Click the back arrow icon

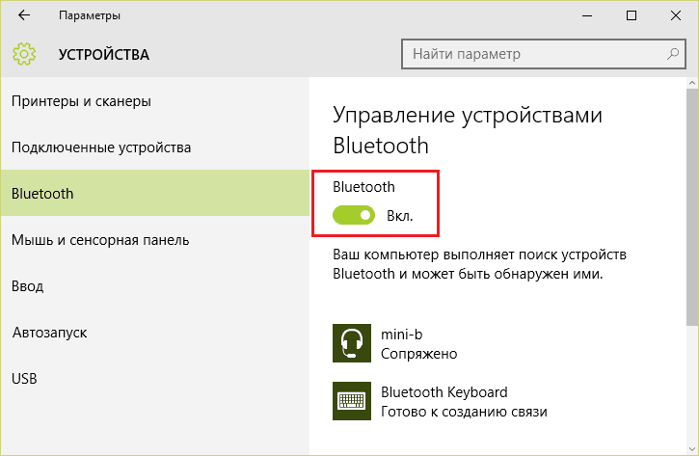coord(24,15)
